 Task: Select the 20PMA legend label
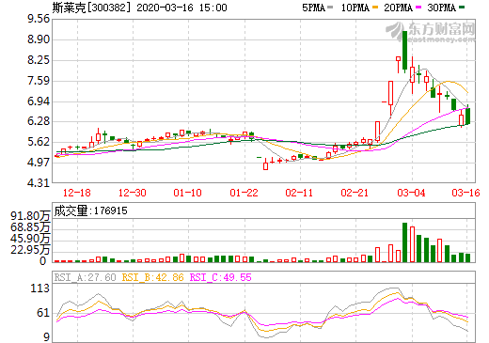pos(398,8)
